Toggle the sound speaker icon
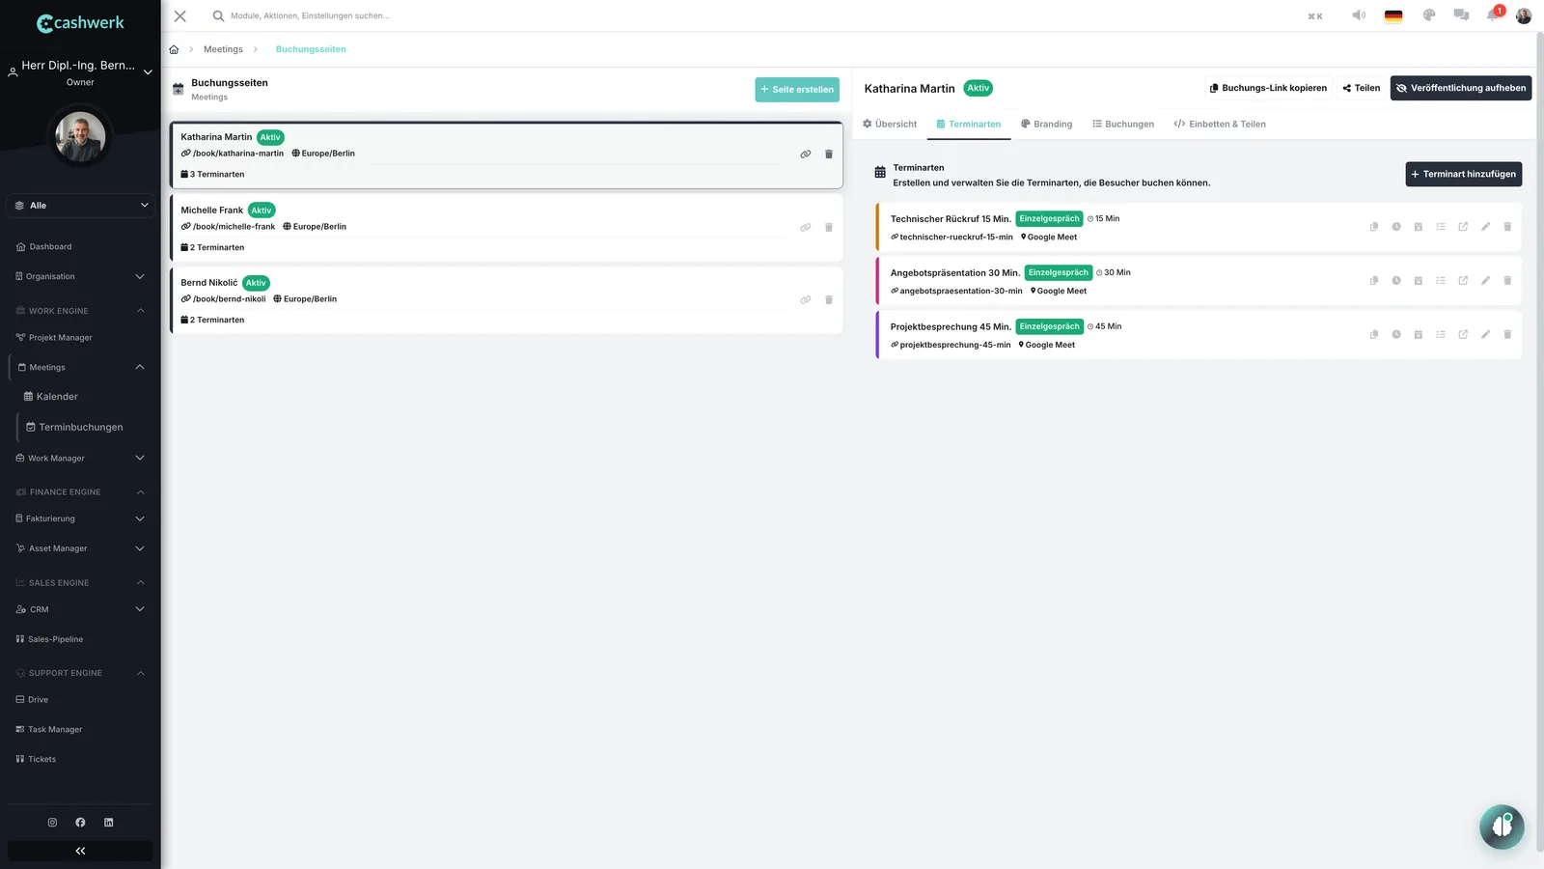1544x869 pixels. [x=1359, y=15]
